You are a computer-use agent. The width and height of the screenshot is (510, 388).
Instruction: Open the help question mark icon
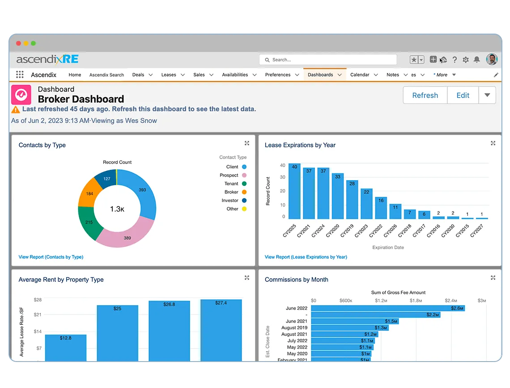tap(455, 60)
